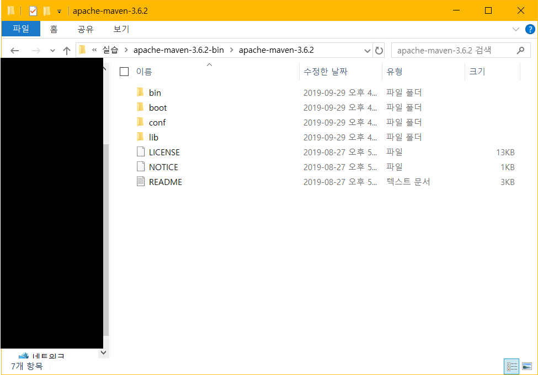
Task: Select the NOTICE file name
Action: [163, 167]
